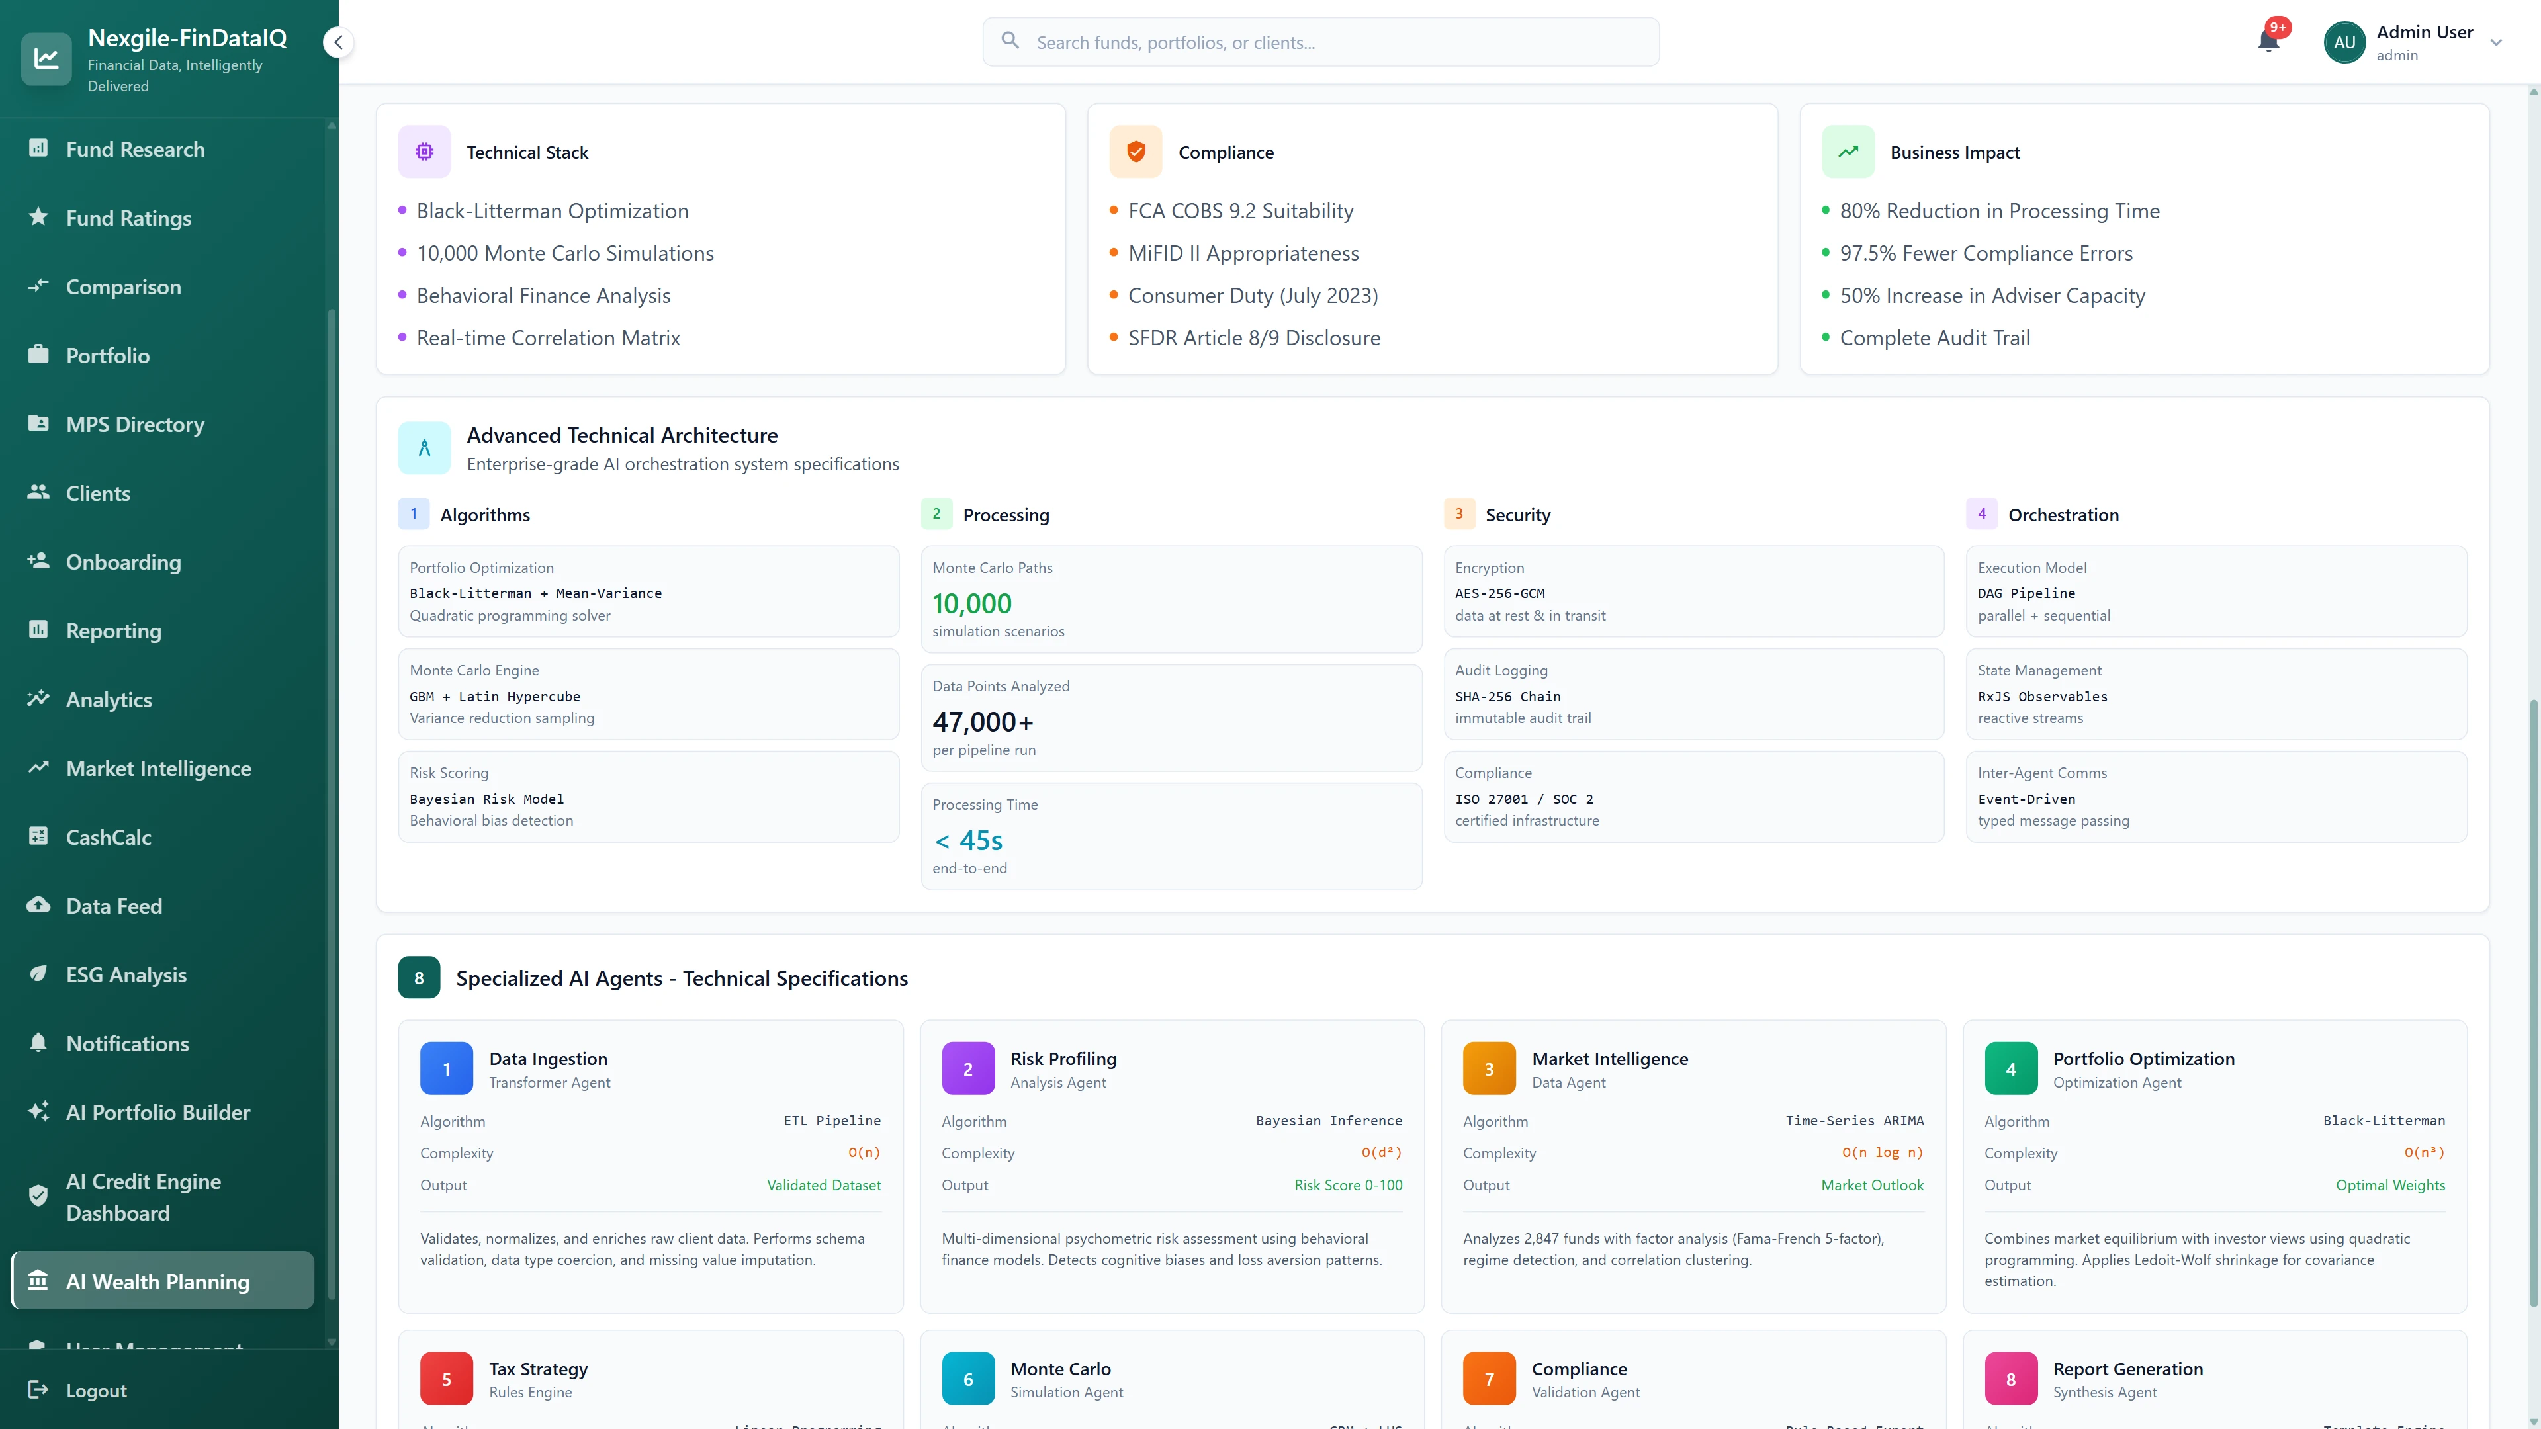Open AI Credit Engine Dashboard
This screenshot has height=1429, width=2541.
(143, 1196)
